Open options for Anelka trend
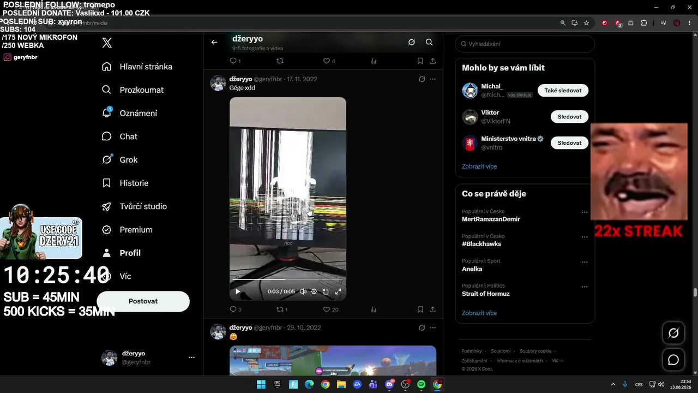The width and height of the screenshot is (698, 393). click(585, 262)
